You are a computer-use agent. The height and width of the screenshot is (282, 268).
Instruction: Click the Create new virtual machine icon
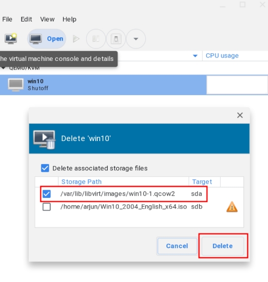tap(11, 38)
